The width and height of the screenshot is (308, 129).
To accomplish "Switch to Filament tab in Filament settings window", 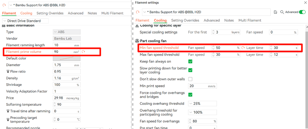I will point(142,21).
